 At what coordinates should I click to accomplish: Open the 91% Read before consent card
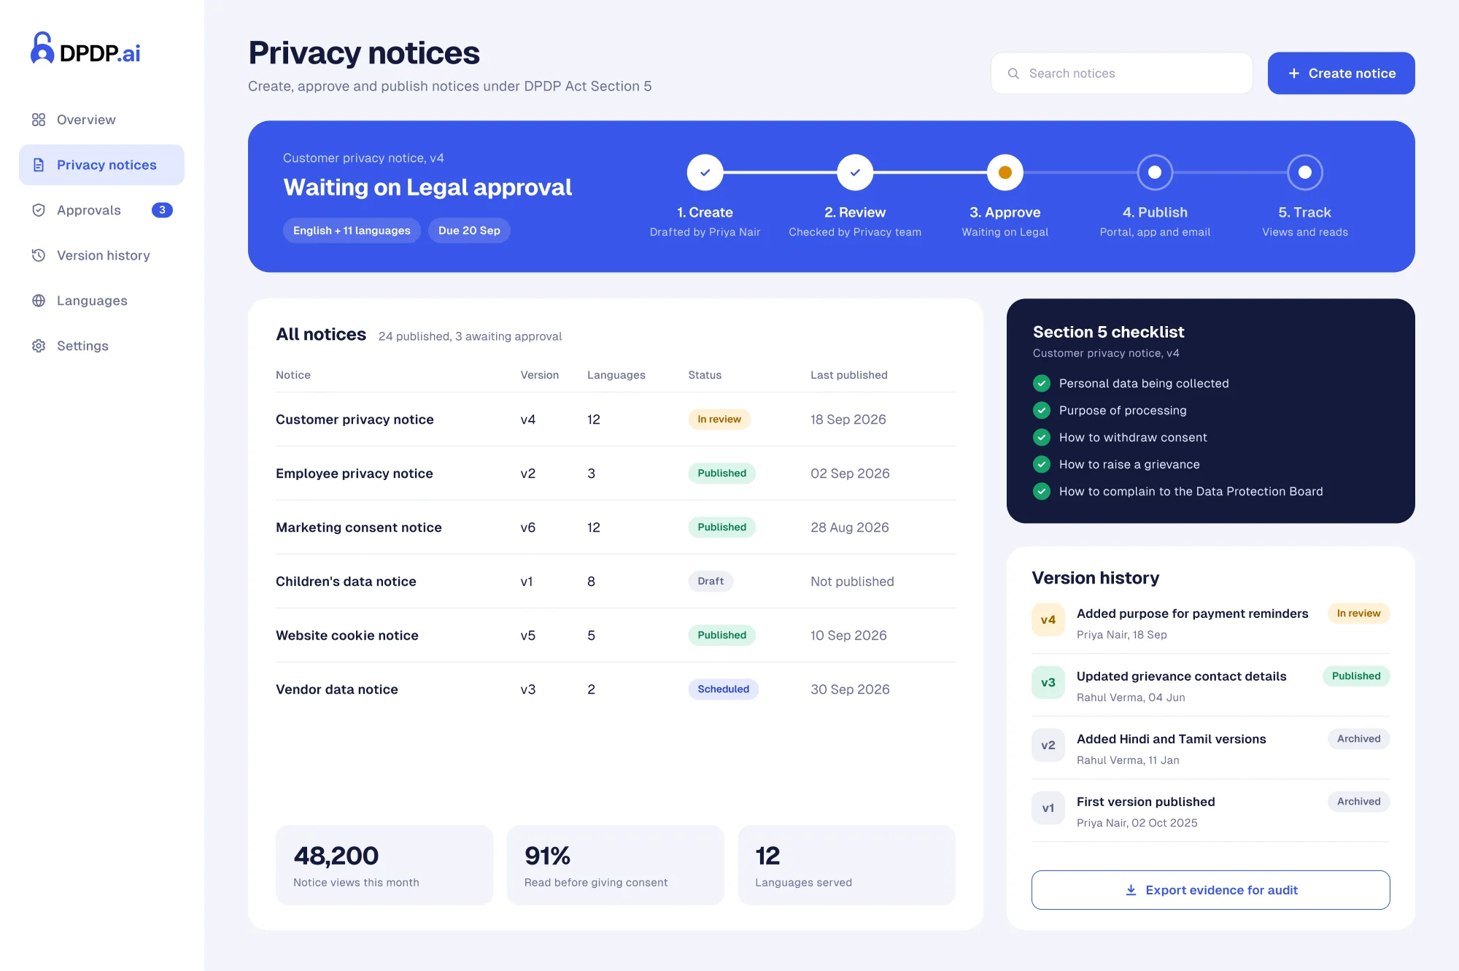615,865
